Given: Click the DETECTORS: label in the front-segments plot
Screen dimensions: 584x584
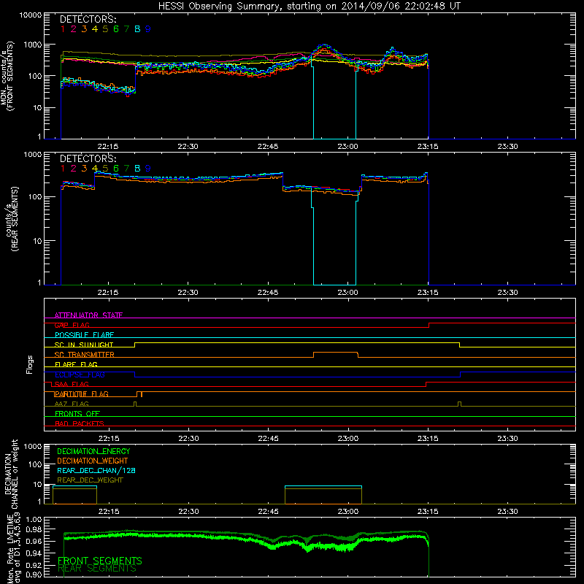Looking at the screenshot, I should coord(88,19).
